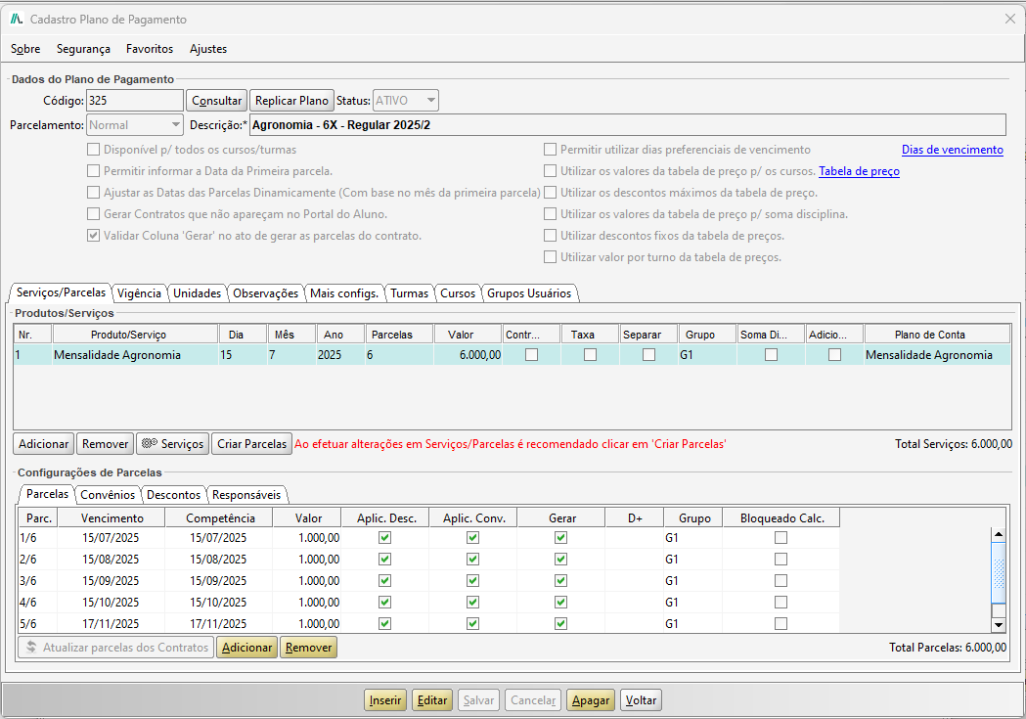Open the Ajustes menu
This screenshot has height=719, width=1026.
pyautogui.click(x=208, y=49)
